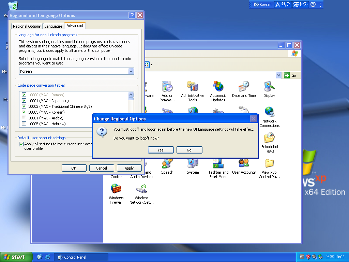
Task: Click Control Panel taskbar button
Action: pos(81,257)
